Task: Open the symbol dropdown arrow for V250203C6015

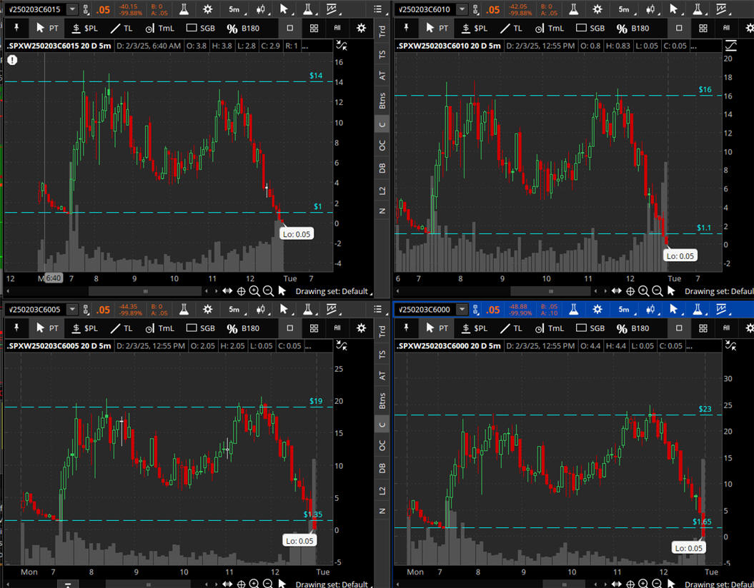Action: click(x=74, y=9)
